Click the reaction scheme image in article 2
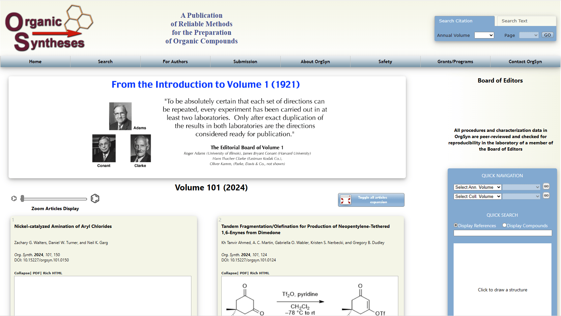Viewport: 561px width, 316px height. point(310,296)
